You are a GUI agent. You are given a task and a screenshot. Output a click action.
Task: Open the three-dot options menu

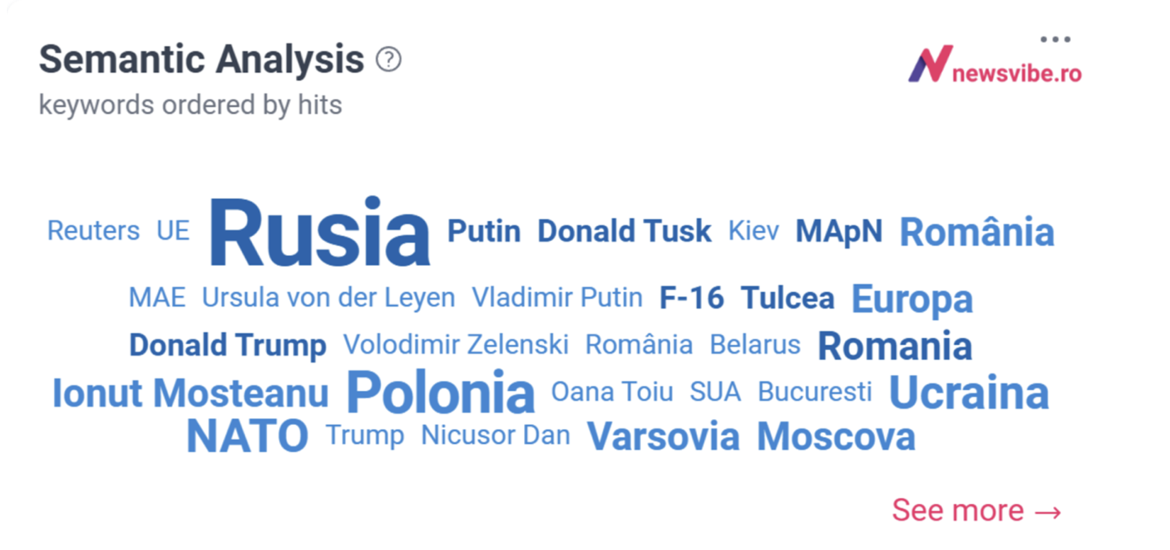1055,39
